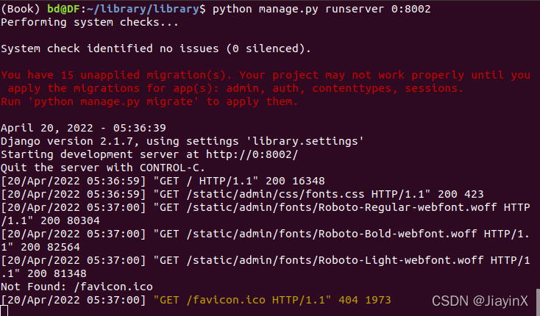This screenshot has width=540, height=316.
Task: Click the terminal cursor block on last line
Action: click(4, 311)
